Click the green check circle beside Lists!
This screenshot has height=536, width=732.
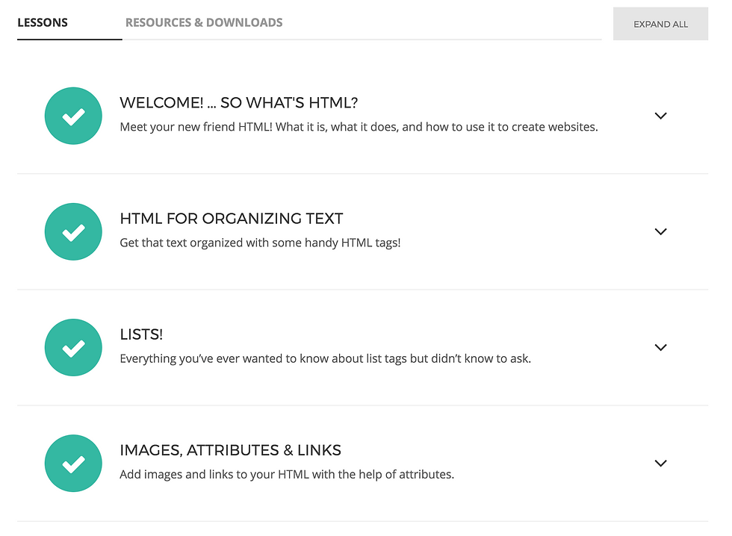click(x=73, y=348)
